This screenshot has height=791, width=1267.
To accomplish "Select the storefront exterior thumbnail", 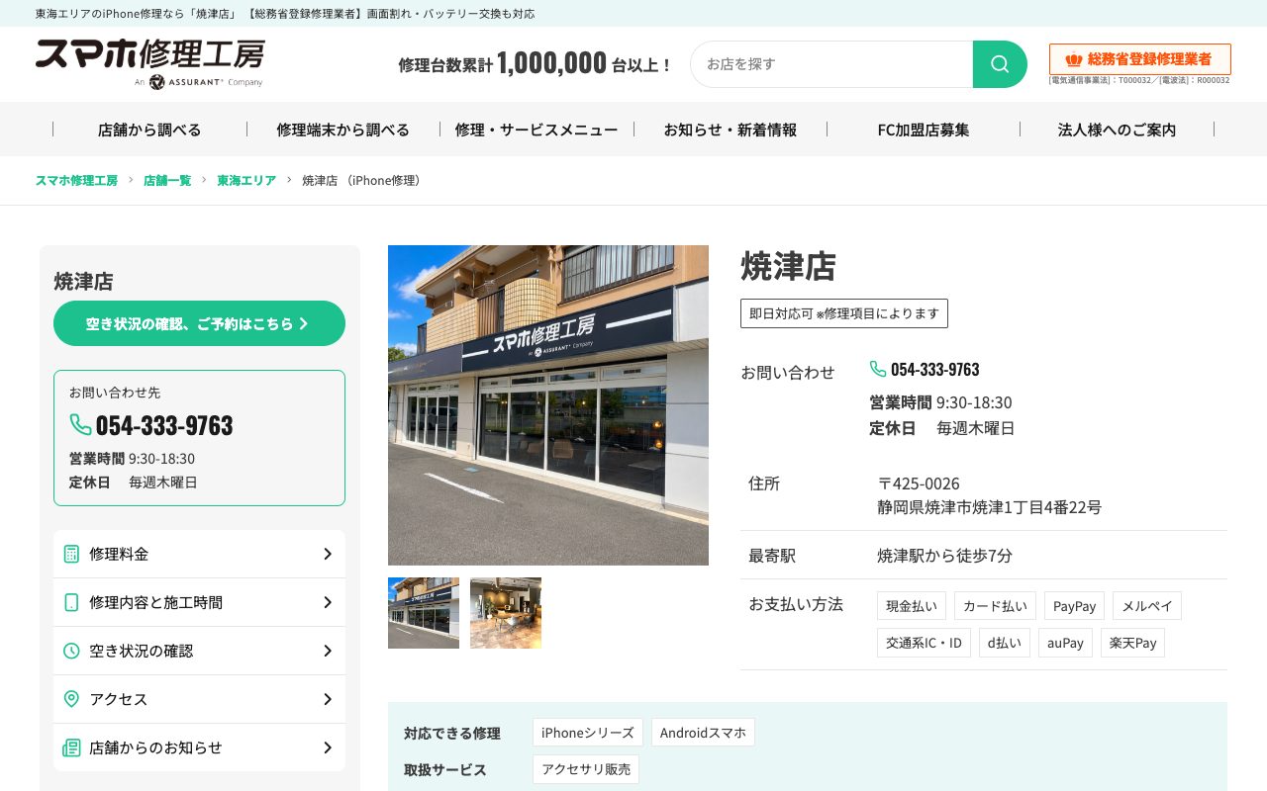I will point(424,613).
